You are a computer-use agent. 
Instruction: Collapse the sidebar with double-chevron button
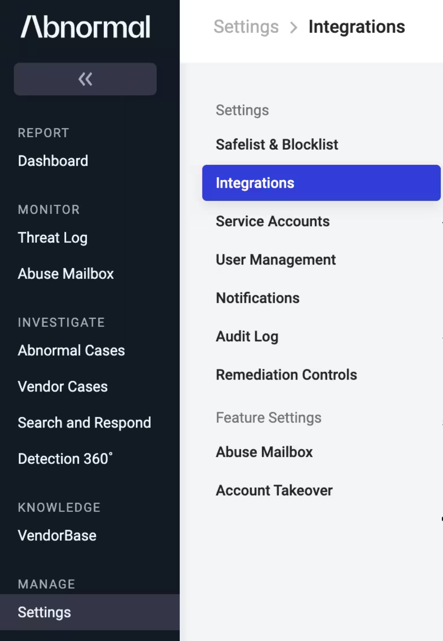[x=85, y=79]
